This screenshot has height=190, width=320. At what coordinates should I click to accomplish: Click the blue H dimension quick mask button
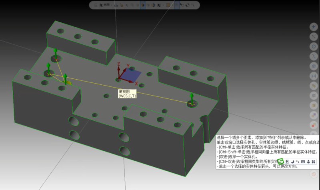point(314,76)
